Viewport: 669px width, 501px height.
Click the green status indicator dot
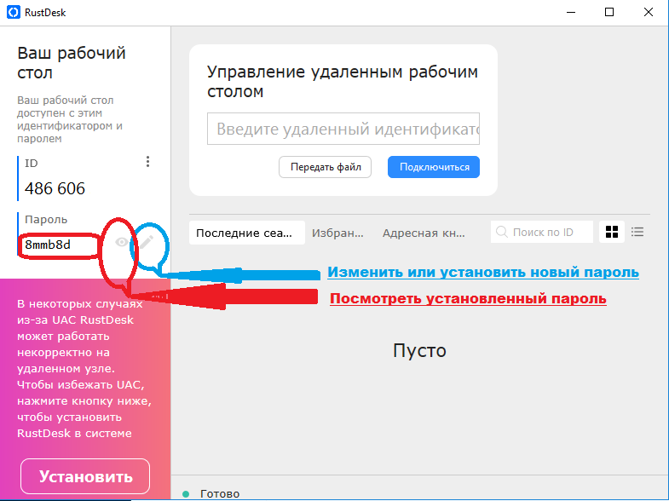click(186, 494)
